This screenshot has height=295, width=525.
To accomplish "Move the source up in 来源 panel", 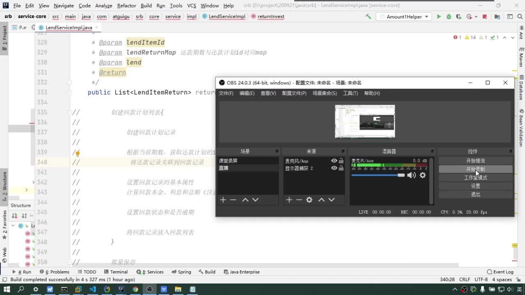I will click(x=322, y=200).
